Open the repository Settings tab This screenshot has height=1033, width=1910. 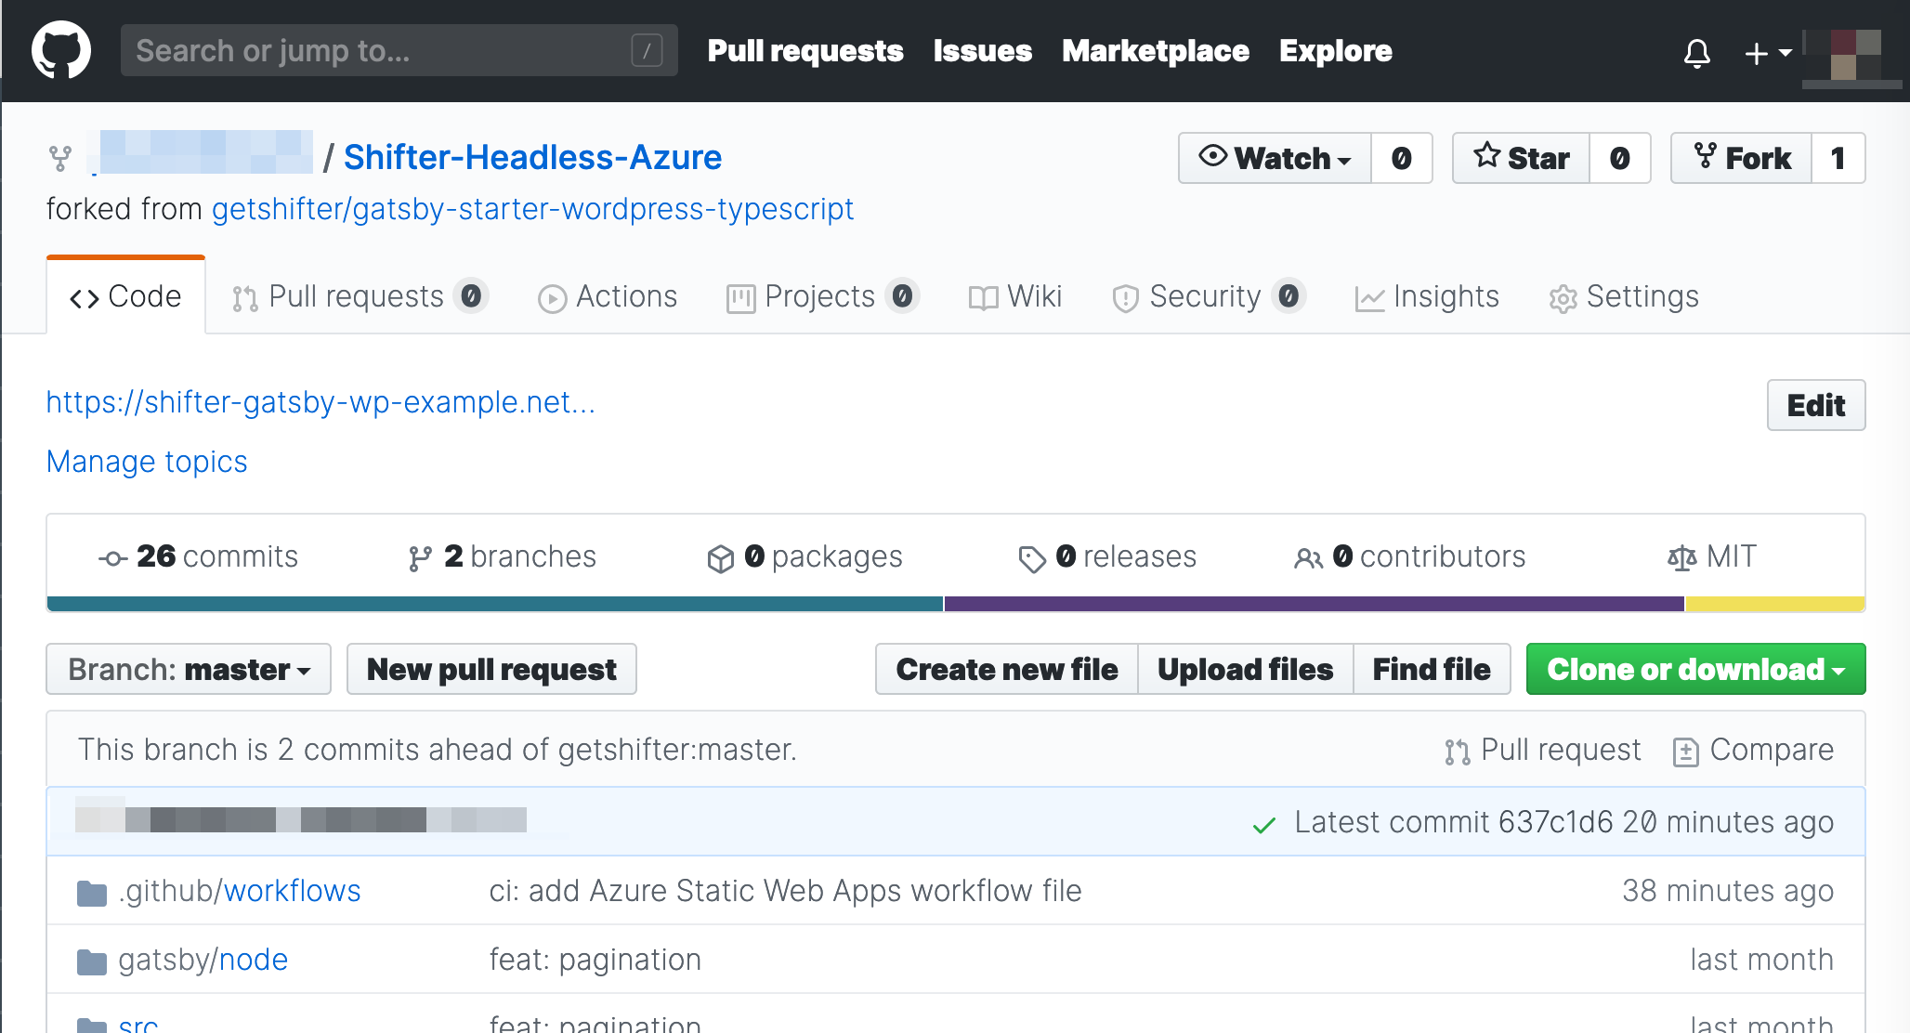coord(1623,296)
